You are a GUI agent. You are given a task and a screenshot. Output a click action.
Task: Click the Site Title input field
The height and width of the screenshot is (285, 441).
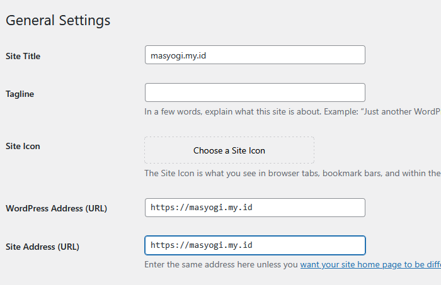coord(255,55)
